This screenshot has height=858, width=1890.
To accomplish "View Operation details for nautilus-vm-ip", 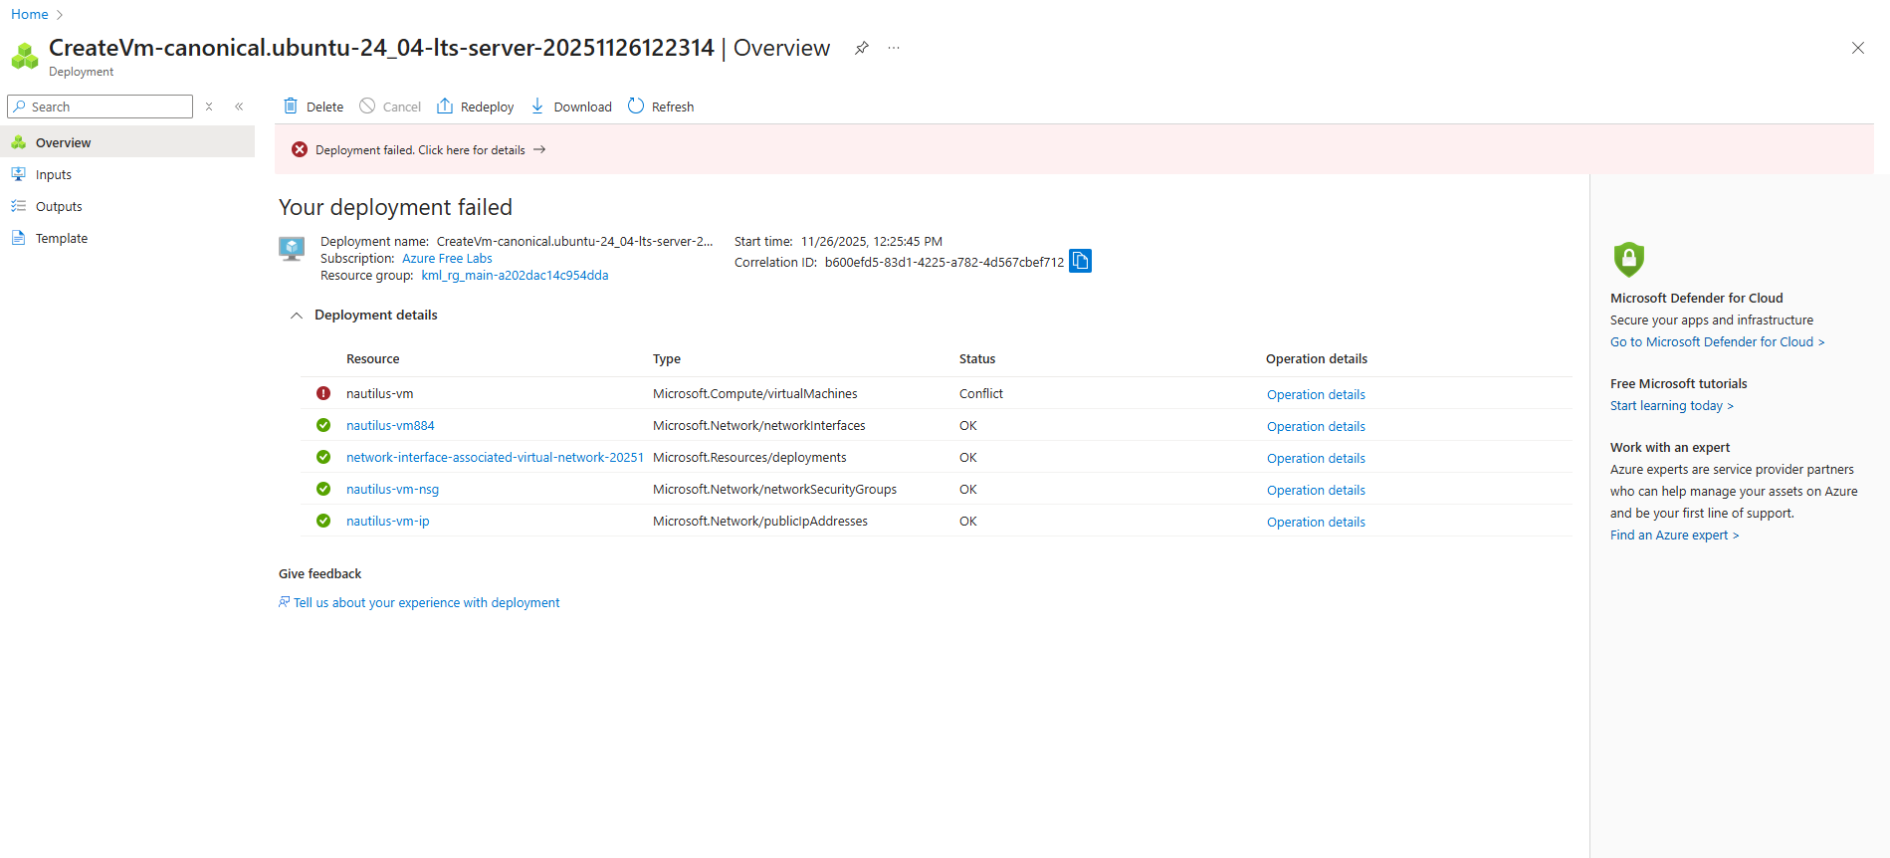I will [1316, 523].
